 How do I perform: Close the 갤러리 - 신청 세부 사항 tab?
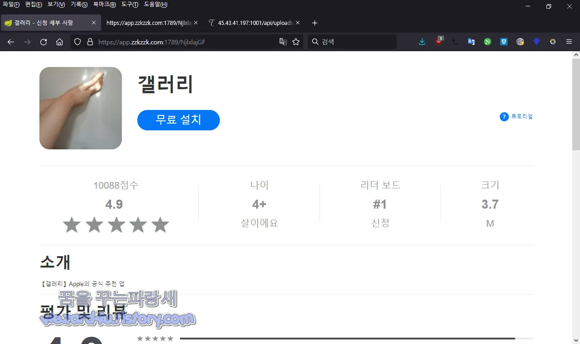(x=94, y=23)
